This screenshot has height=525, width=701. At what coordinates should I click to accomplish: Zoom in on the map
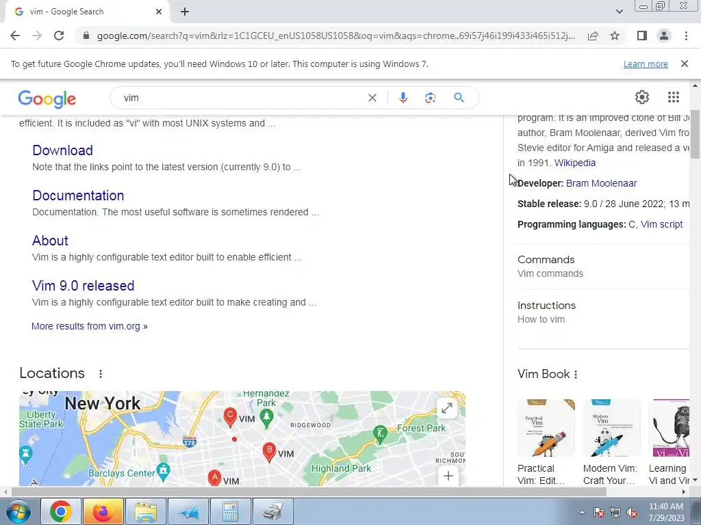[448, 476]
